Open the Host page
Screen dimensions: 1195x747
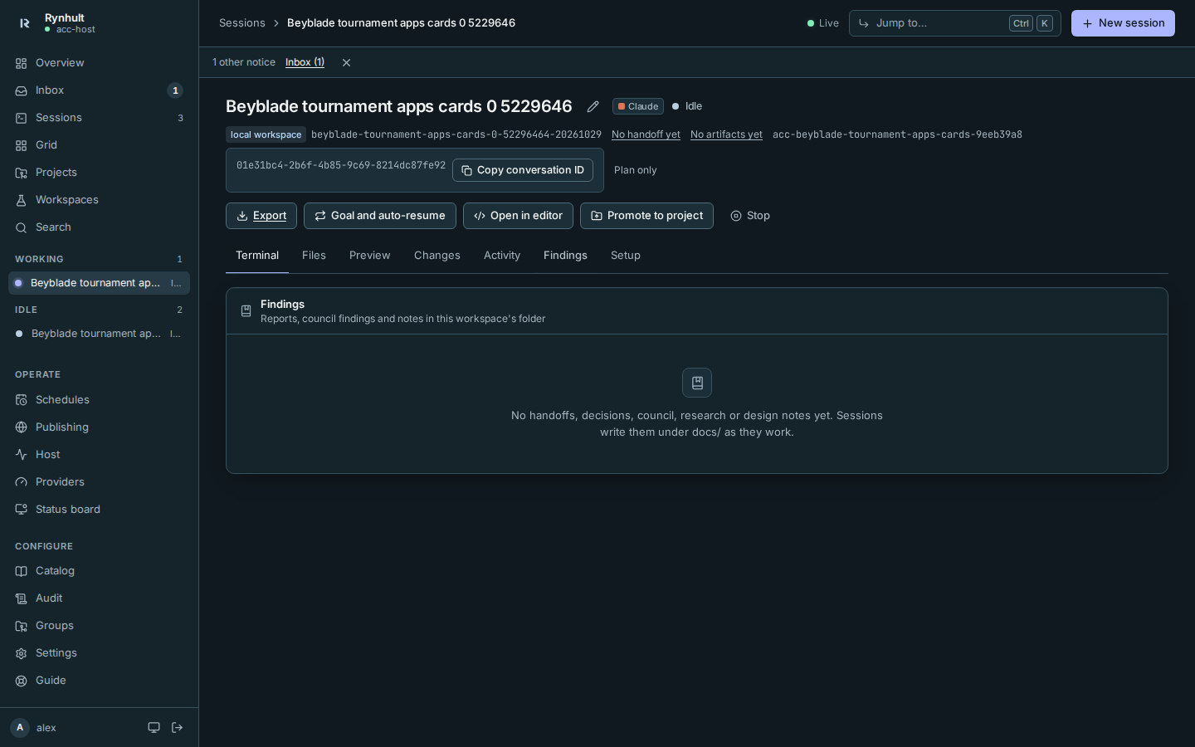click(x=99, y=455)
